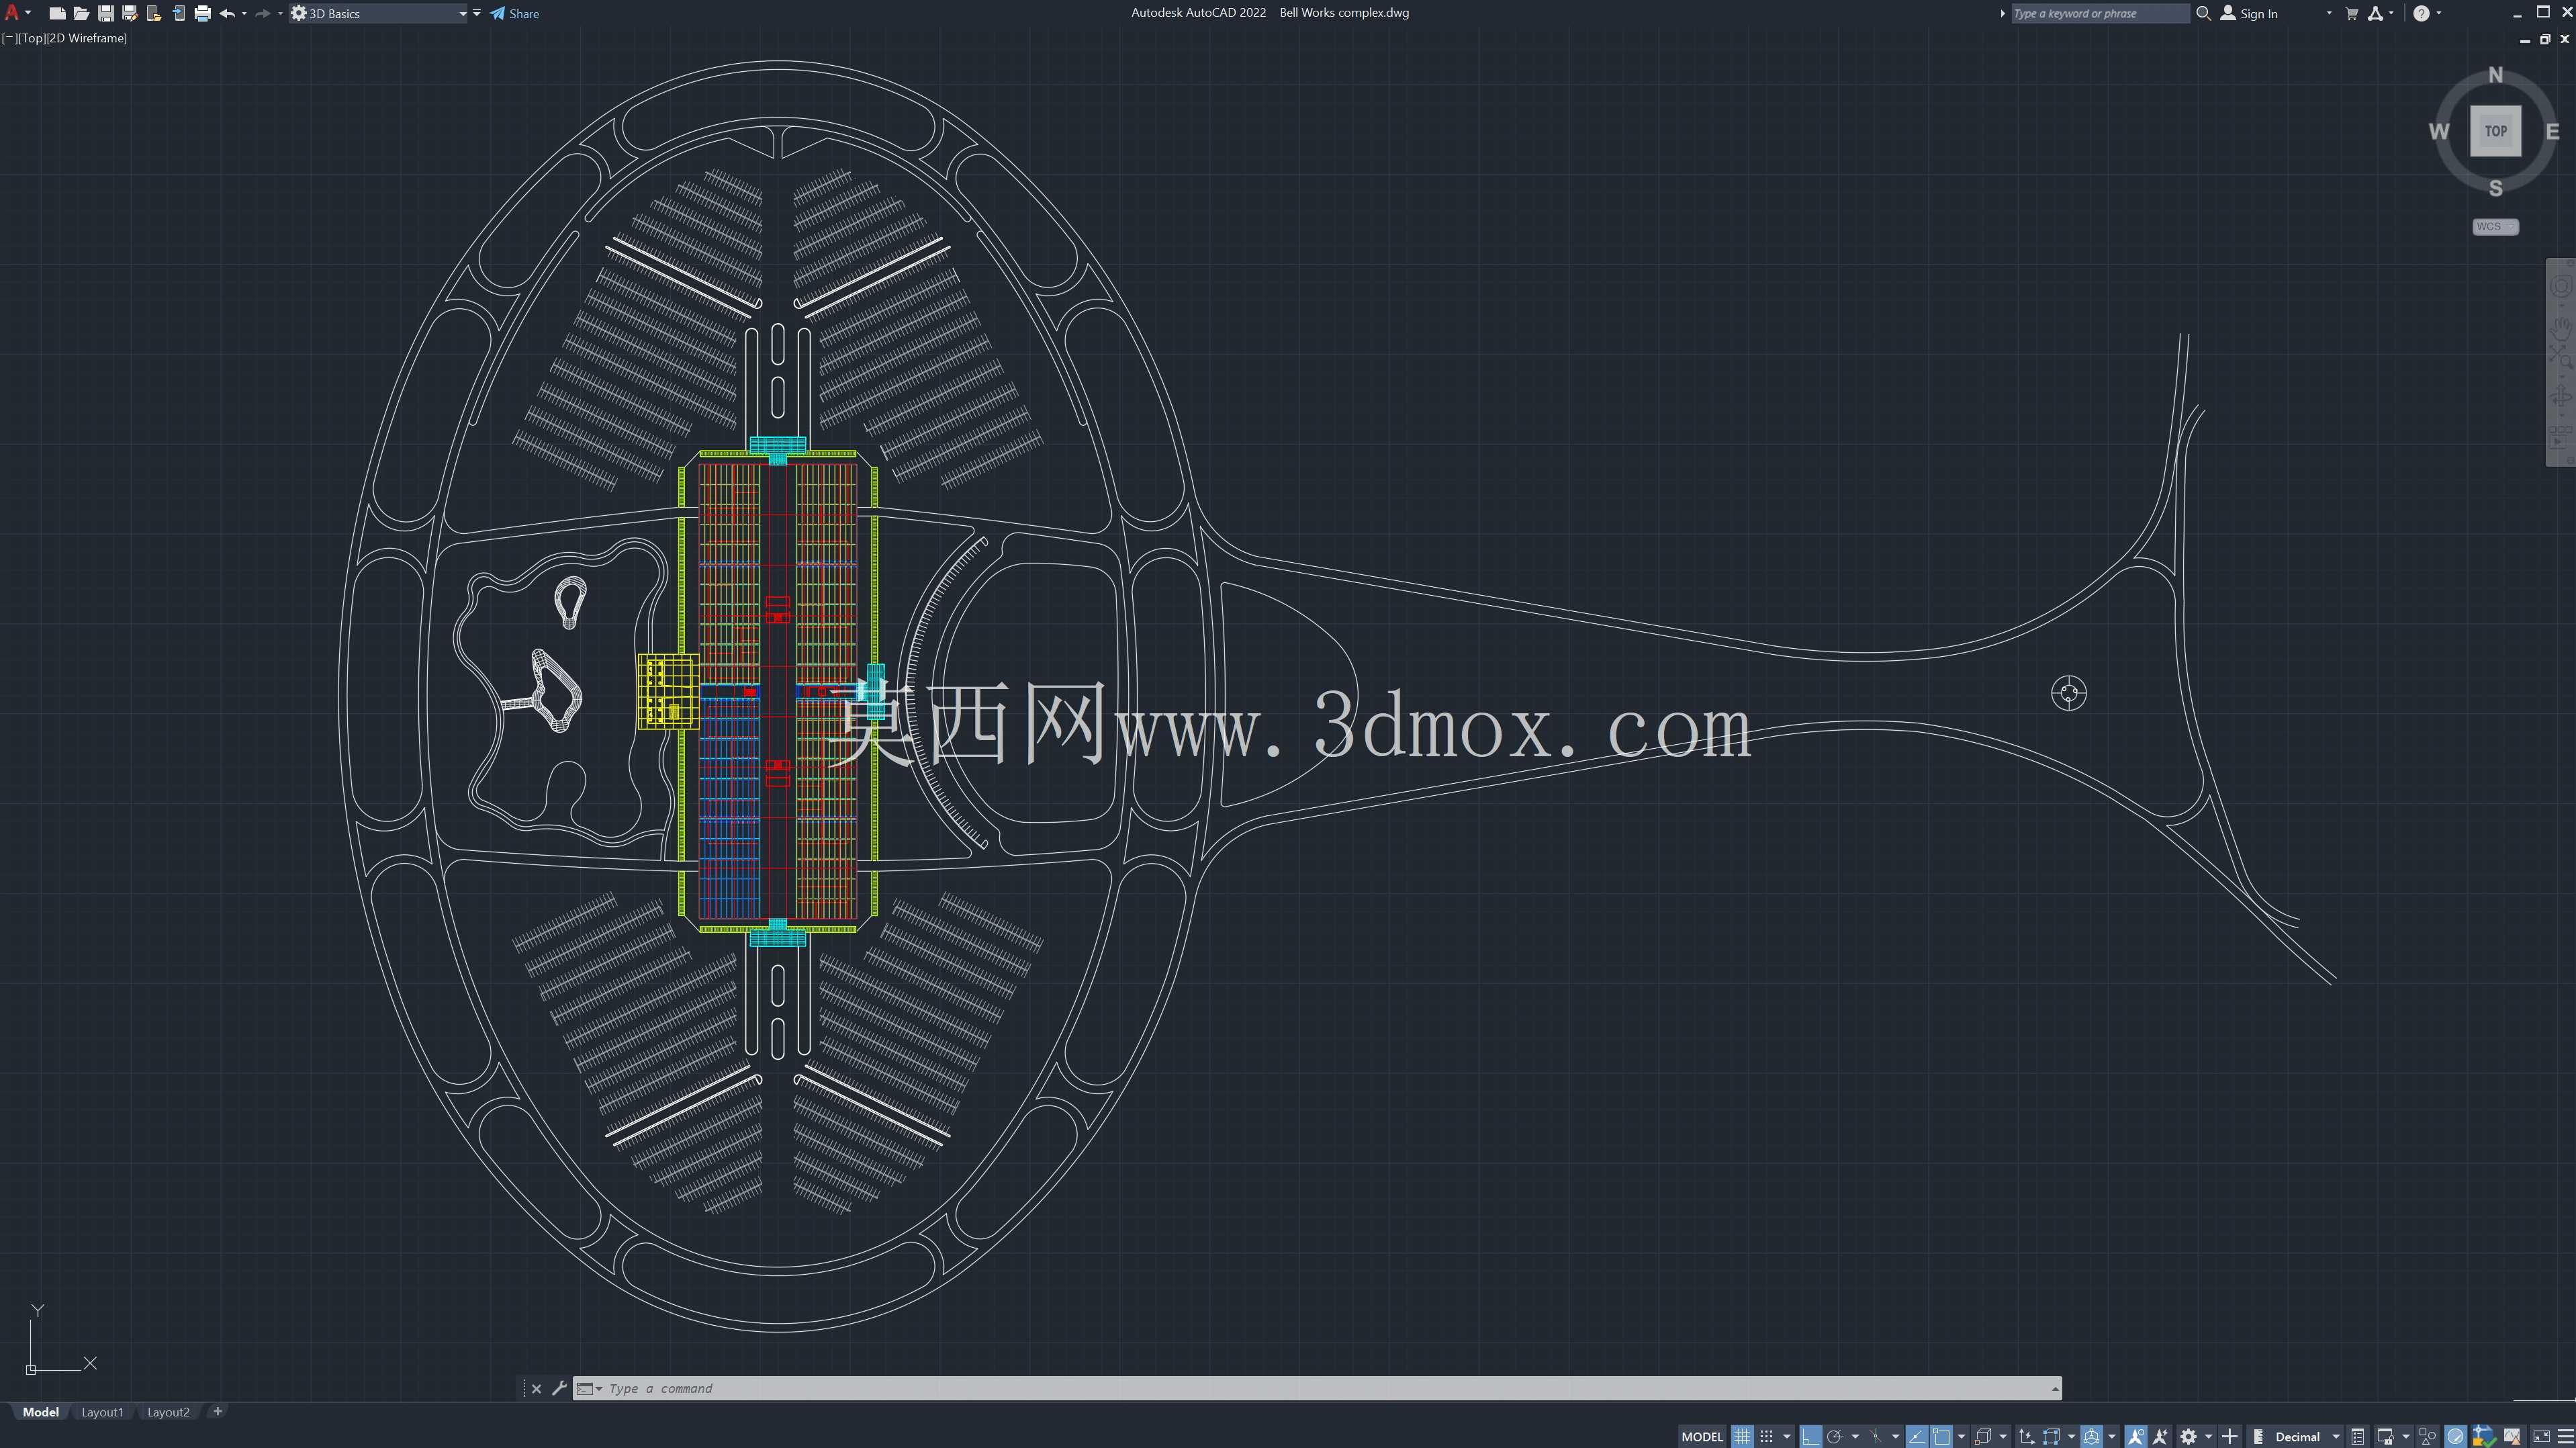2576x1448 pixels.
Task: Open workspace switching gear icon
Action: click(2188, 1437)
